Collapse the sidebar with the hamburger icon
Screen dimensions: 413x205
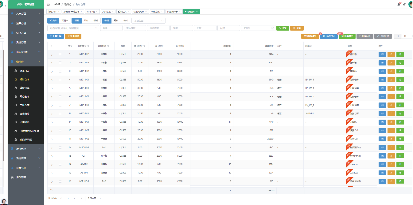[48, 5]
